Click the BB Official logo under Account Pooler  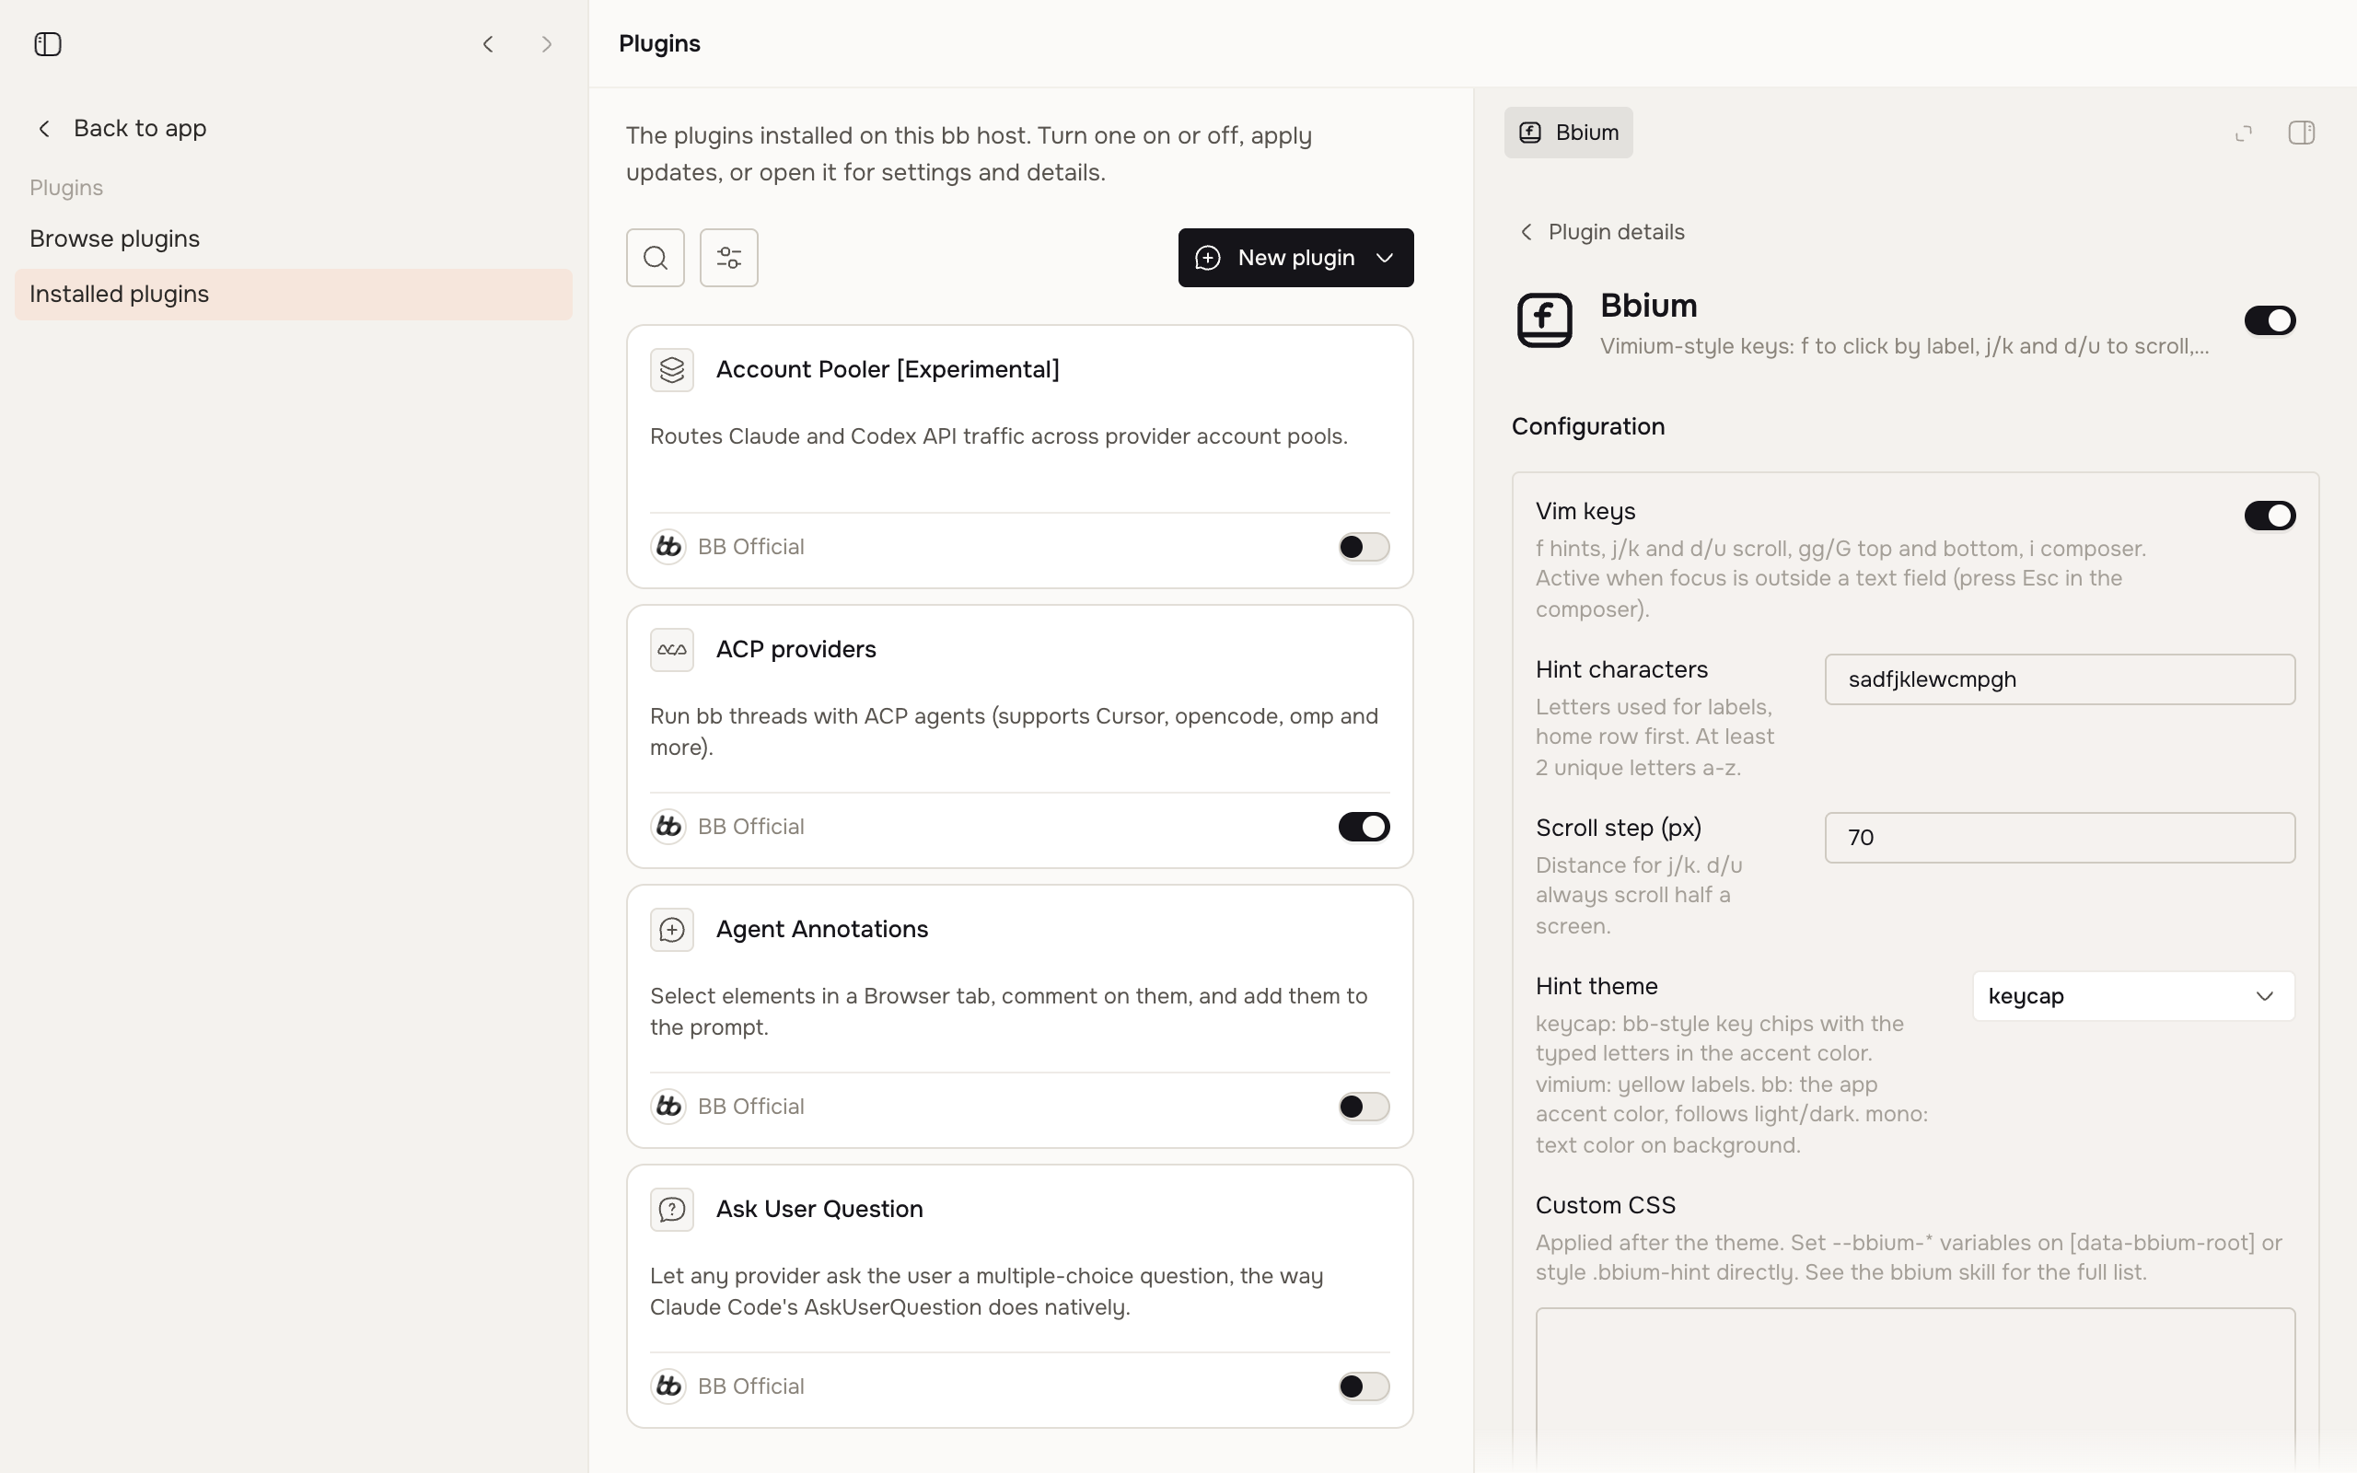click(x=668, y=547)
